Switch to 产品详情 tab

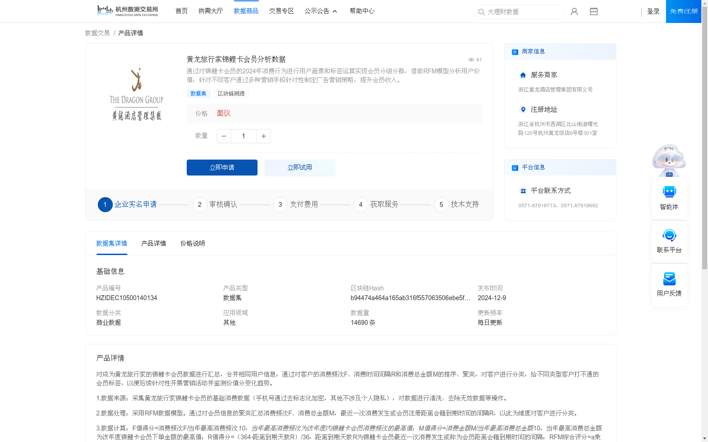point(154,244)
